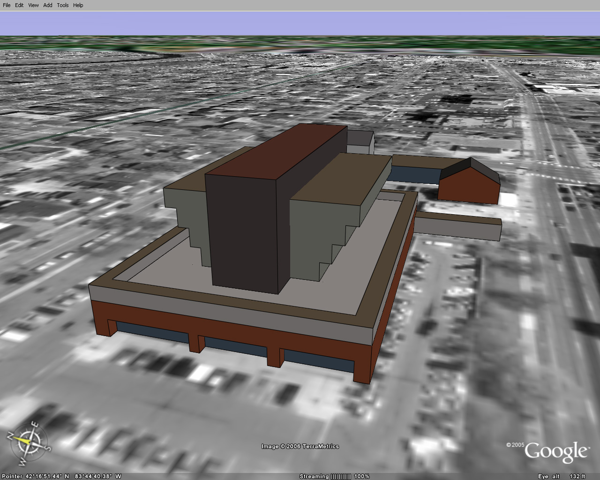Click the Eye alt altitude readout
Viewport: 600px width, 480px height.
[561, 476]
